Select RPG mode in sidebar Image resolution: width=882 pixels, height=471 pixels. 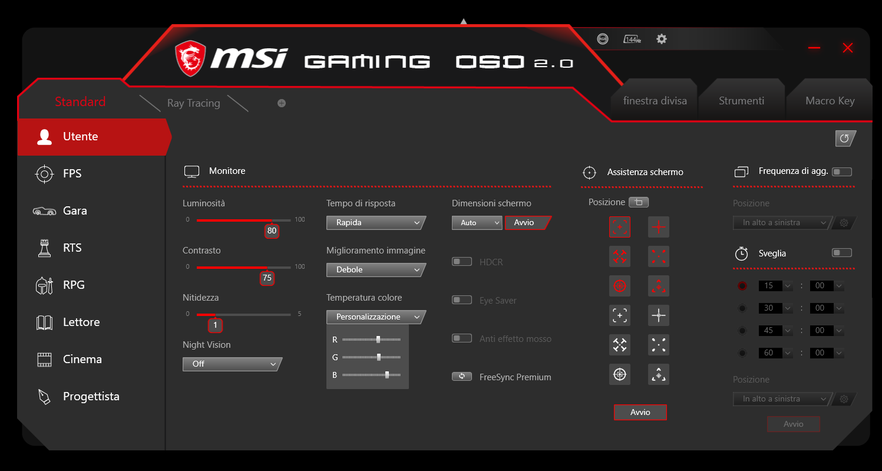(x=91, y=285)
